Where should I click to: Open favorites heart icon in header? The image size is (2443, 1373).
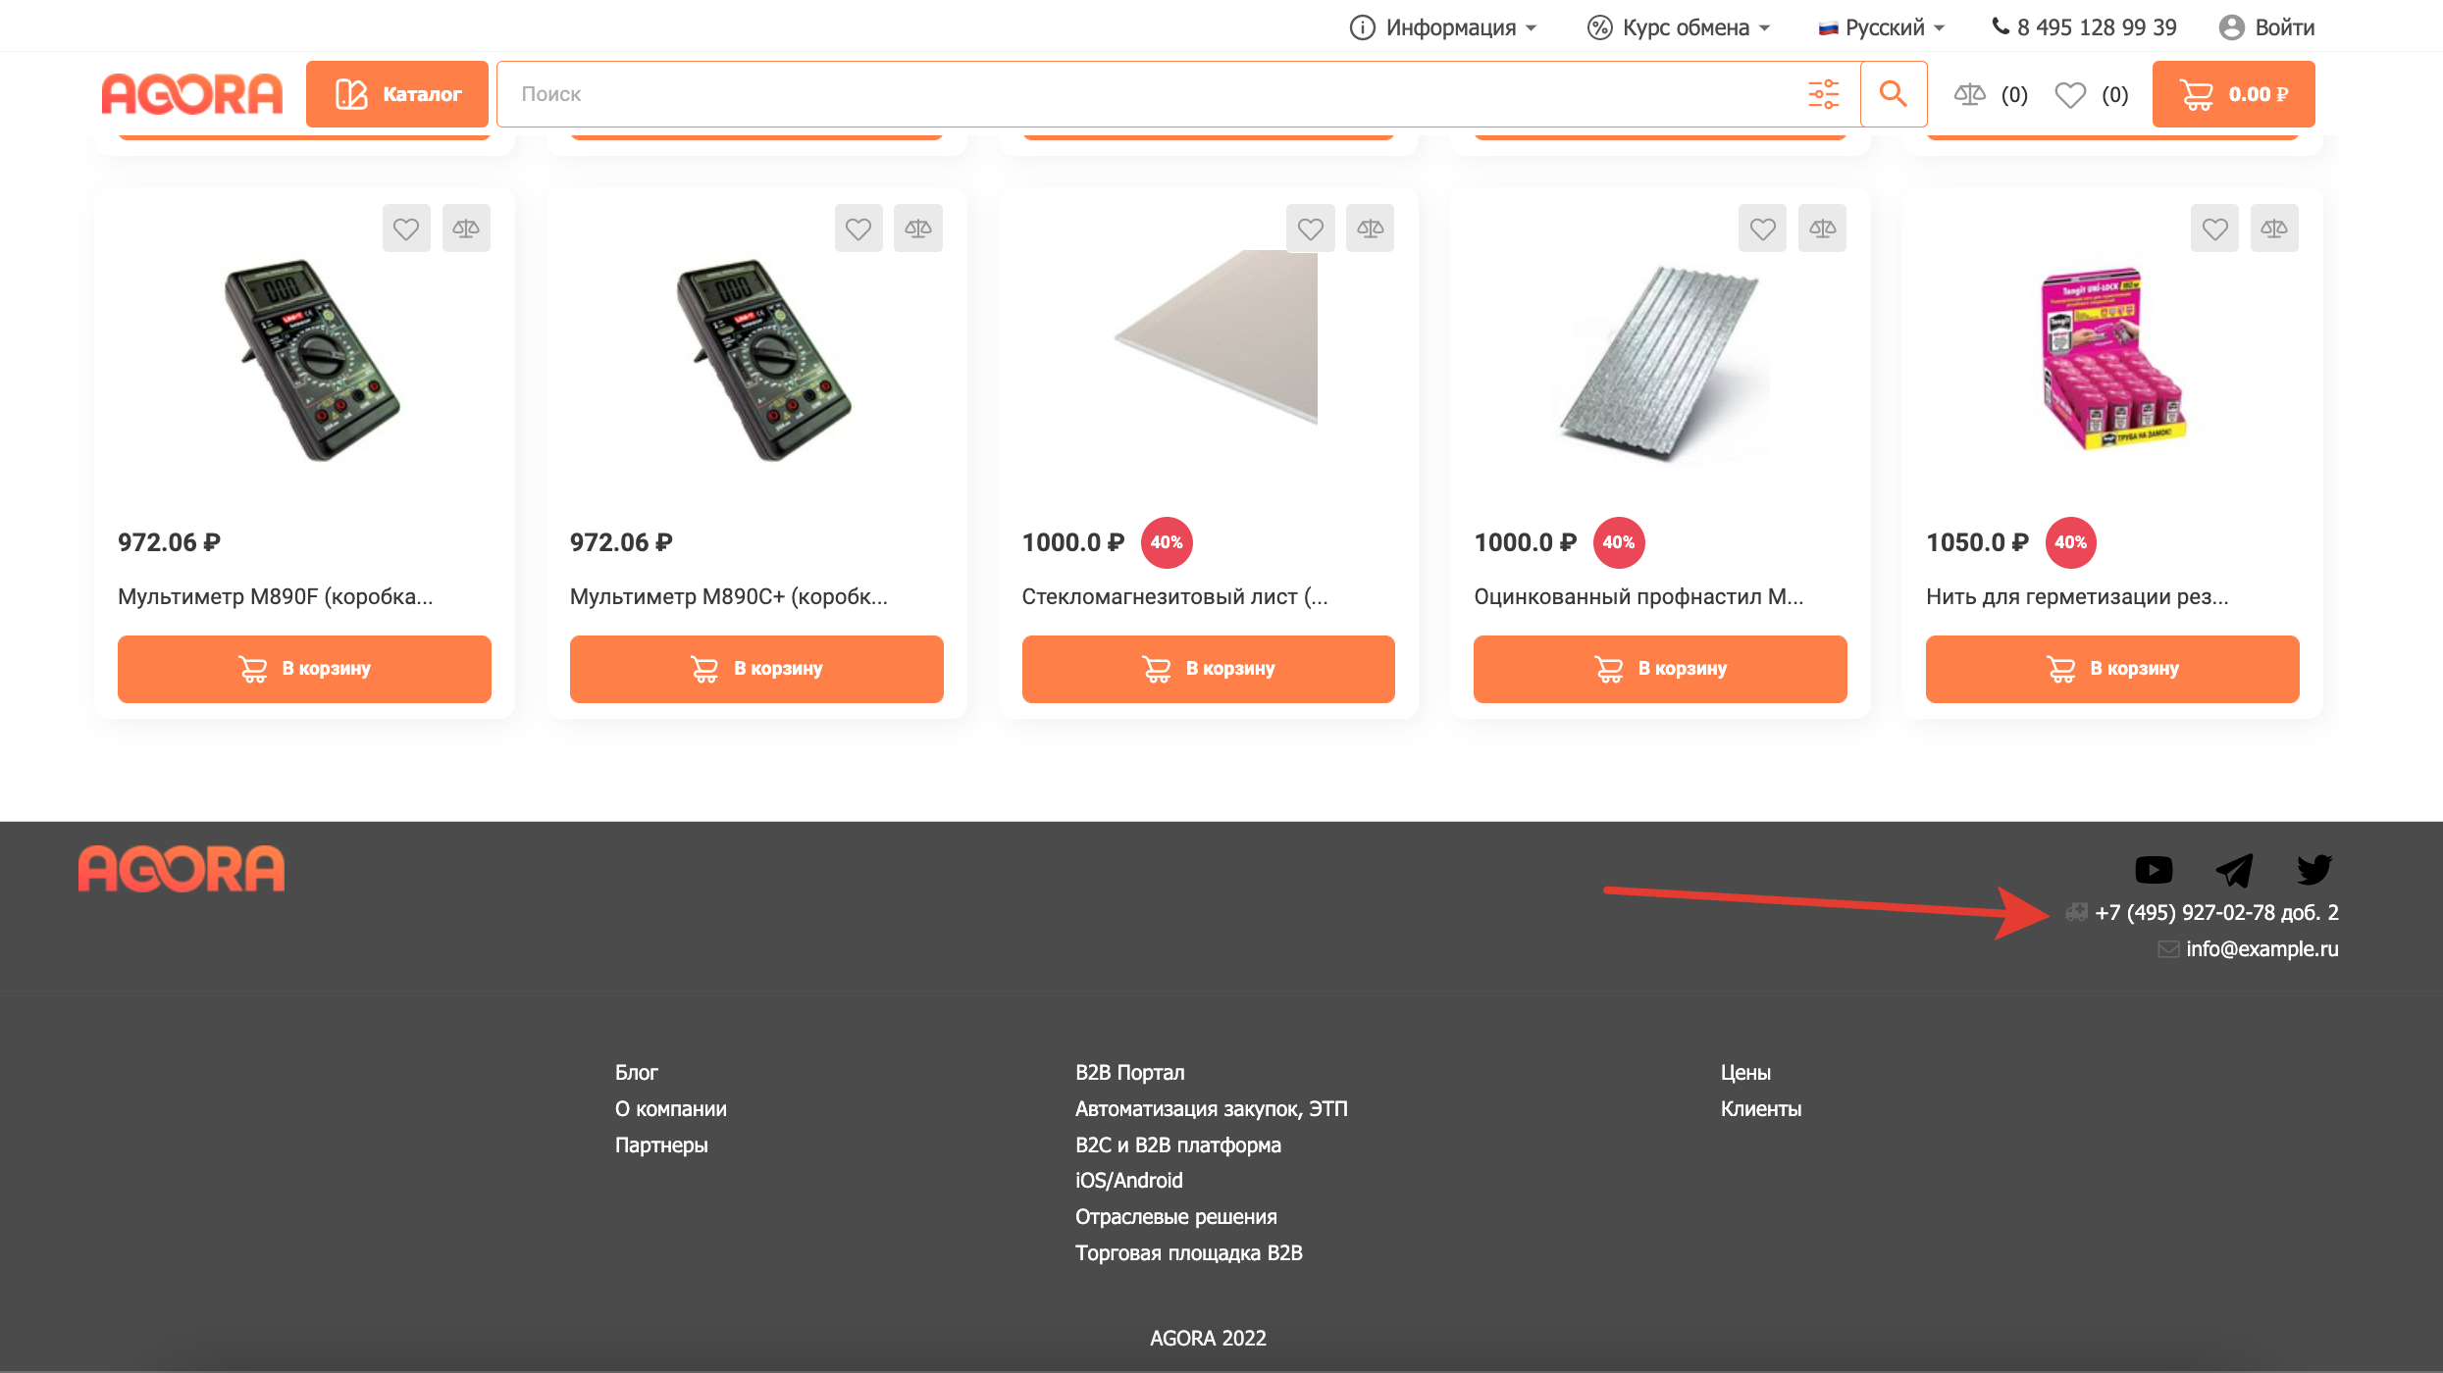pos(2070,94)
